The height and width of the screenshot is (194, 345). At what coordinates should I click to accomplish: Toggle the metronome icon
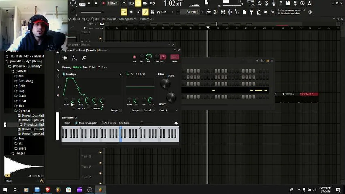pos(124,4)
